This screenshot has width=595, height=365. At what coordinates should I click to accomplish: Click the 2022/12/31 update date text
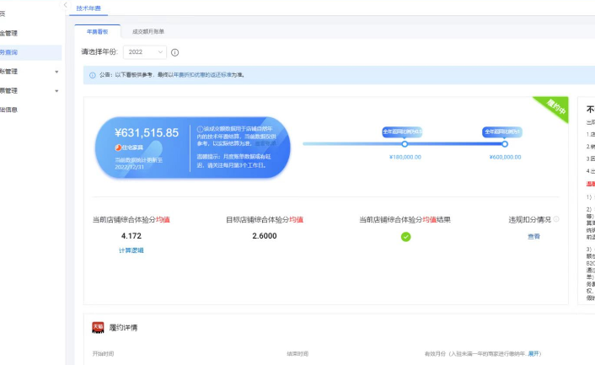coord(130,167)
